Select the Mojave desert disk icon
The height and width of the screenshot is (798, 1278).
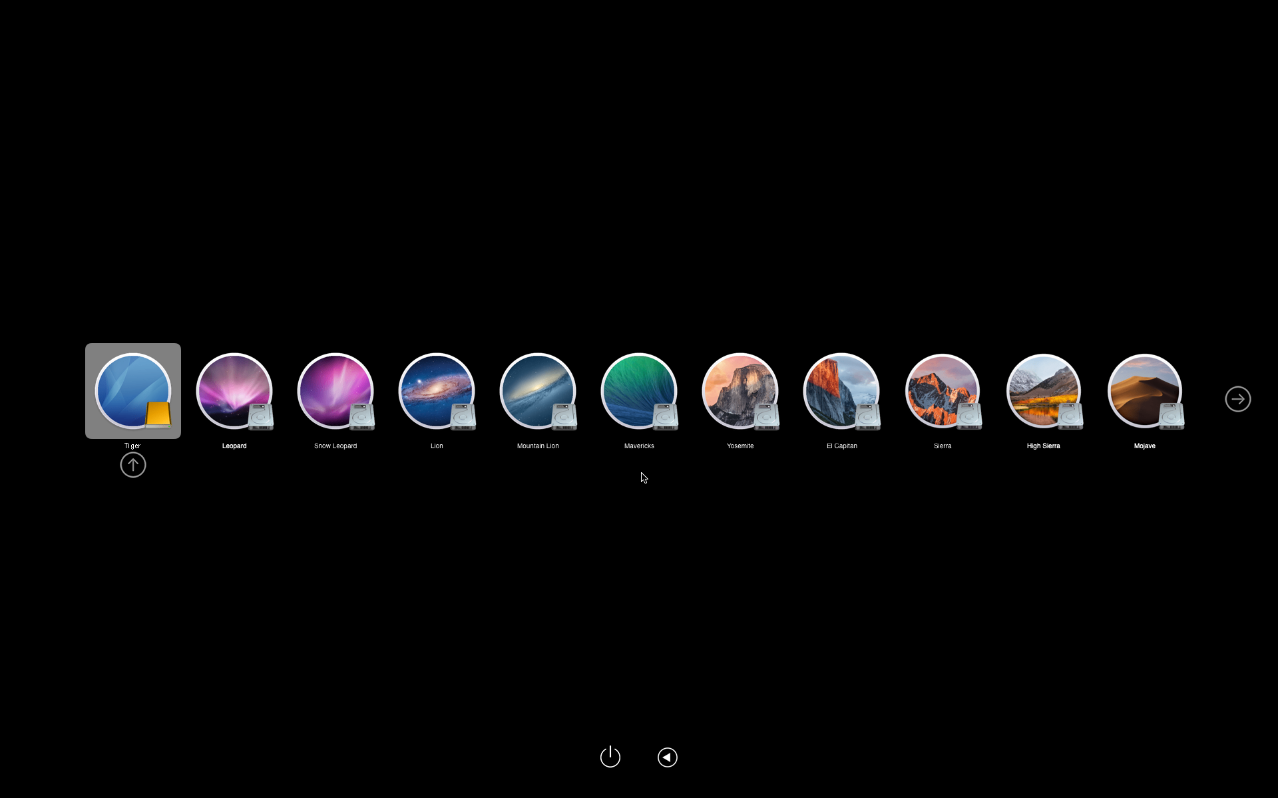[1145, 391]
